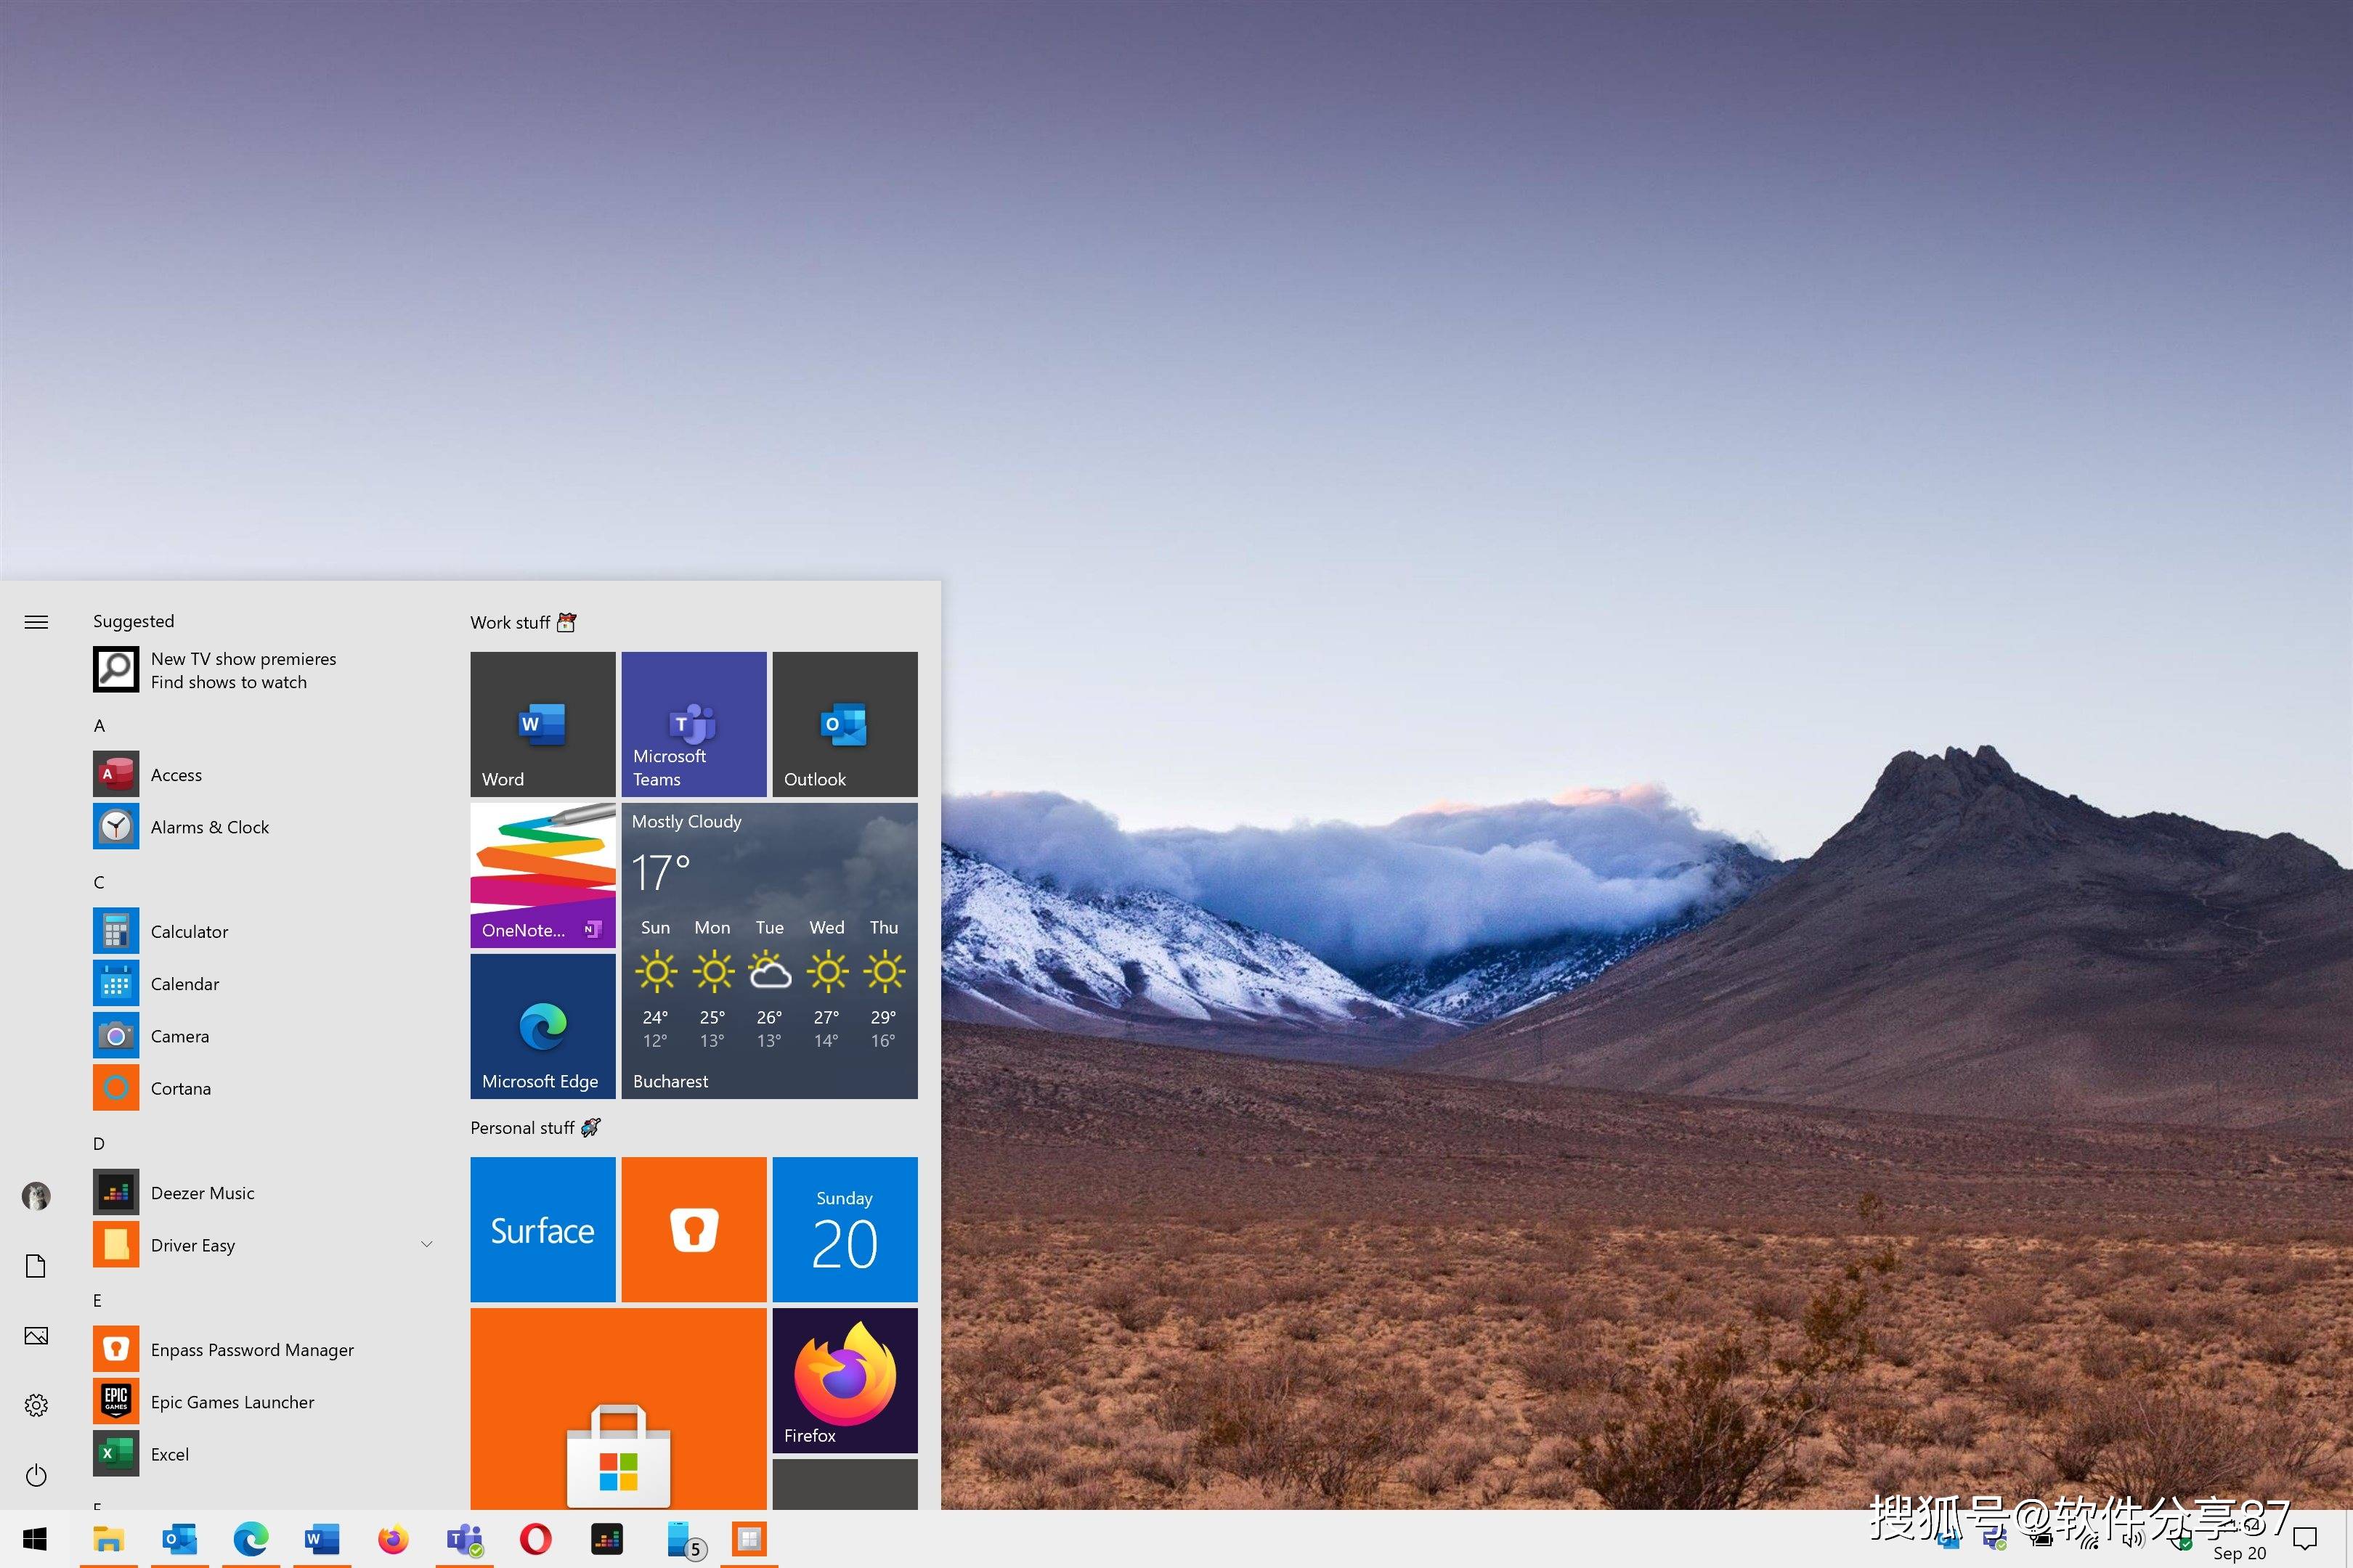Open Surface app tile
Image resolution: width=2353 pixels, height=1568 pixels.
click(x=545, y=1227)
